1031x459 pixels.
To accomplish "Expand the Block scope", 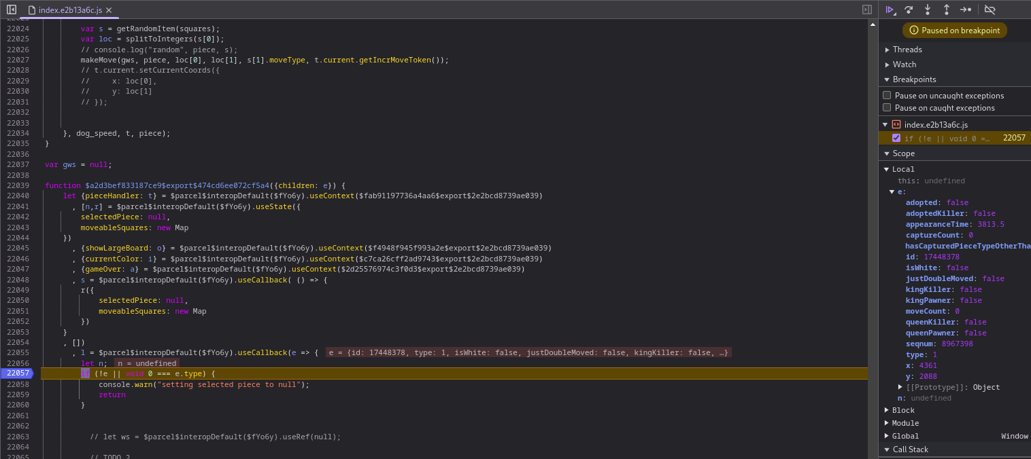I will 886,410.
